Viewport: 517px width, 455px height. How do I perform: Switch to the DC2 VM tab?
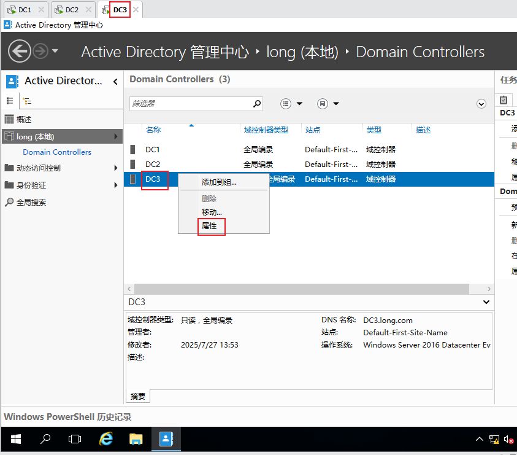pos(72,10)
